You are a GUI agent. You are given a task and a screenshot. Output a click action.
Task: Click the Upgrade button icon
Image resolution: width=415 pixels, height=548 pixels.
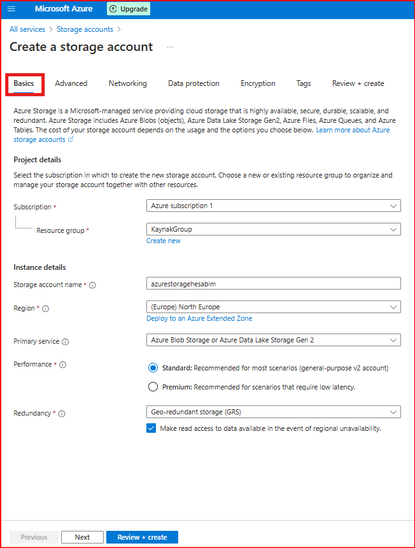[x=113, y=9]
